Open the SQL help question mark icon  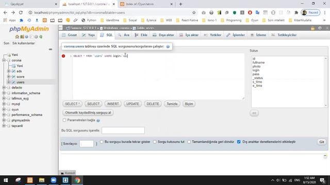168,47
